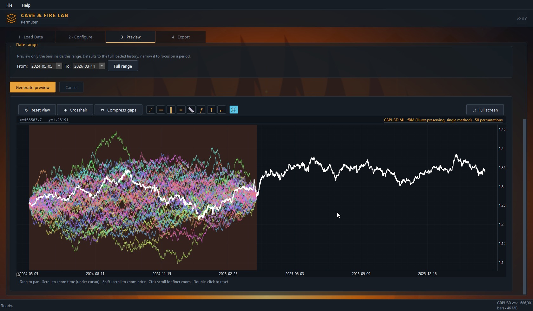Click the Ready status bar text
The height and width of the screenshot is (311, 533).
[x=7, y=306]
